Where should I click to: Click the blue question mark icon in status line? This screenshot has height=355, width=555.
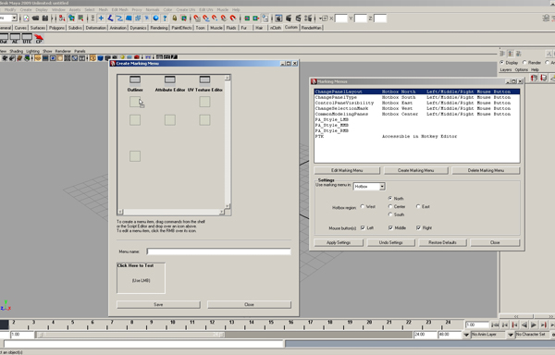165,18
